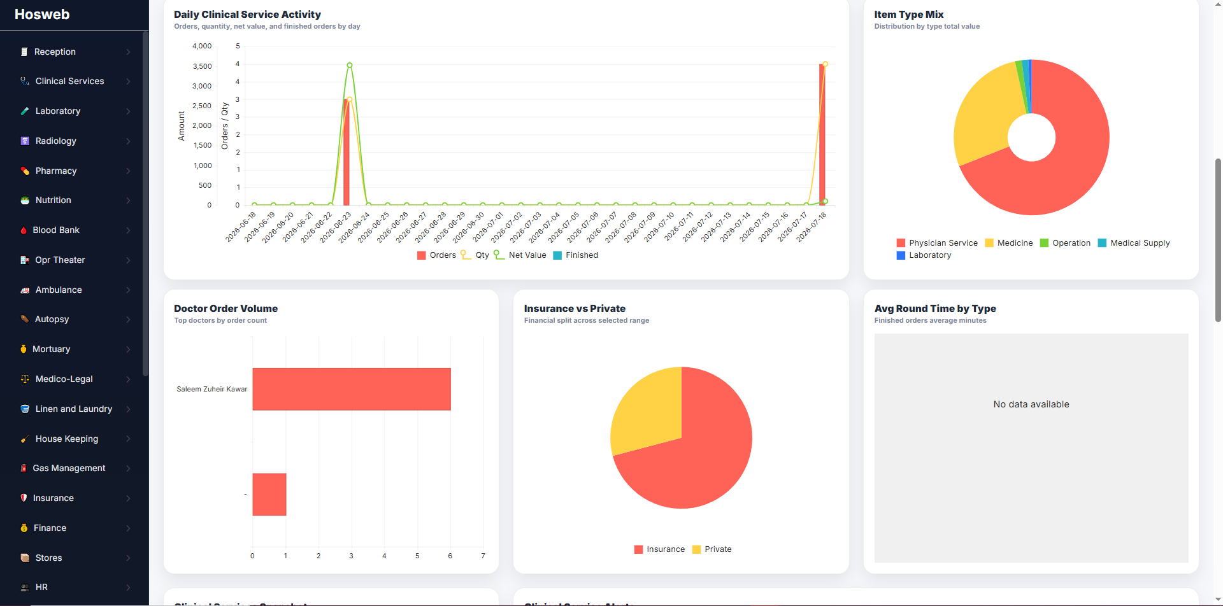Click the unnamed doctor bar labeled '-'

pos(269,495)
